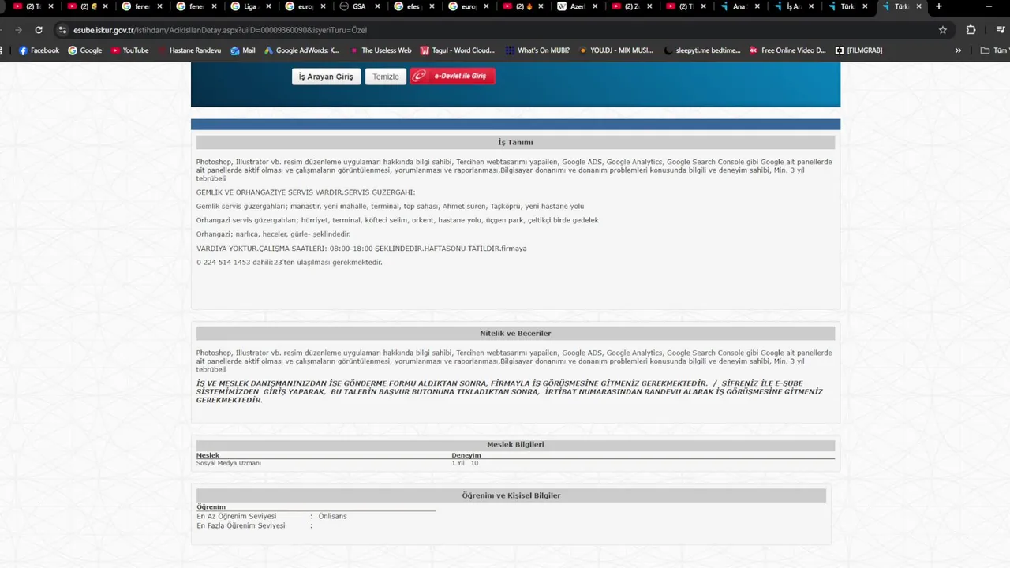Viewport: 1010px width, 568px height.
Task: Open a new browser tab
Action: (x=939, y=6)
